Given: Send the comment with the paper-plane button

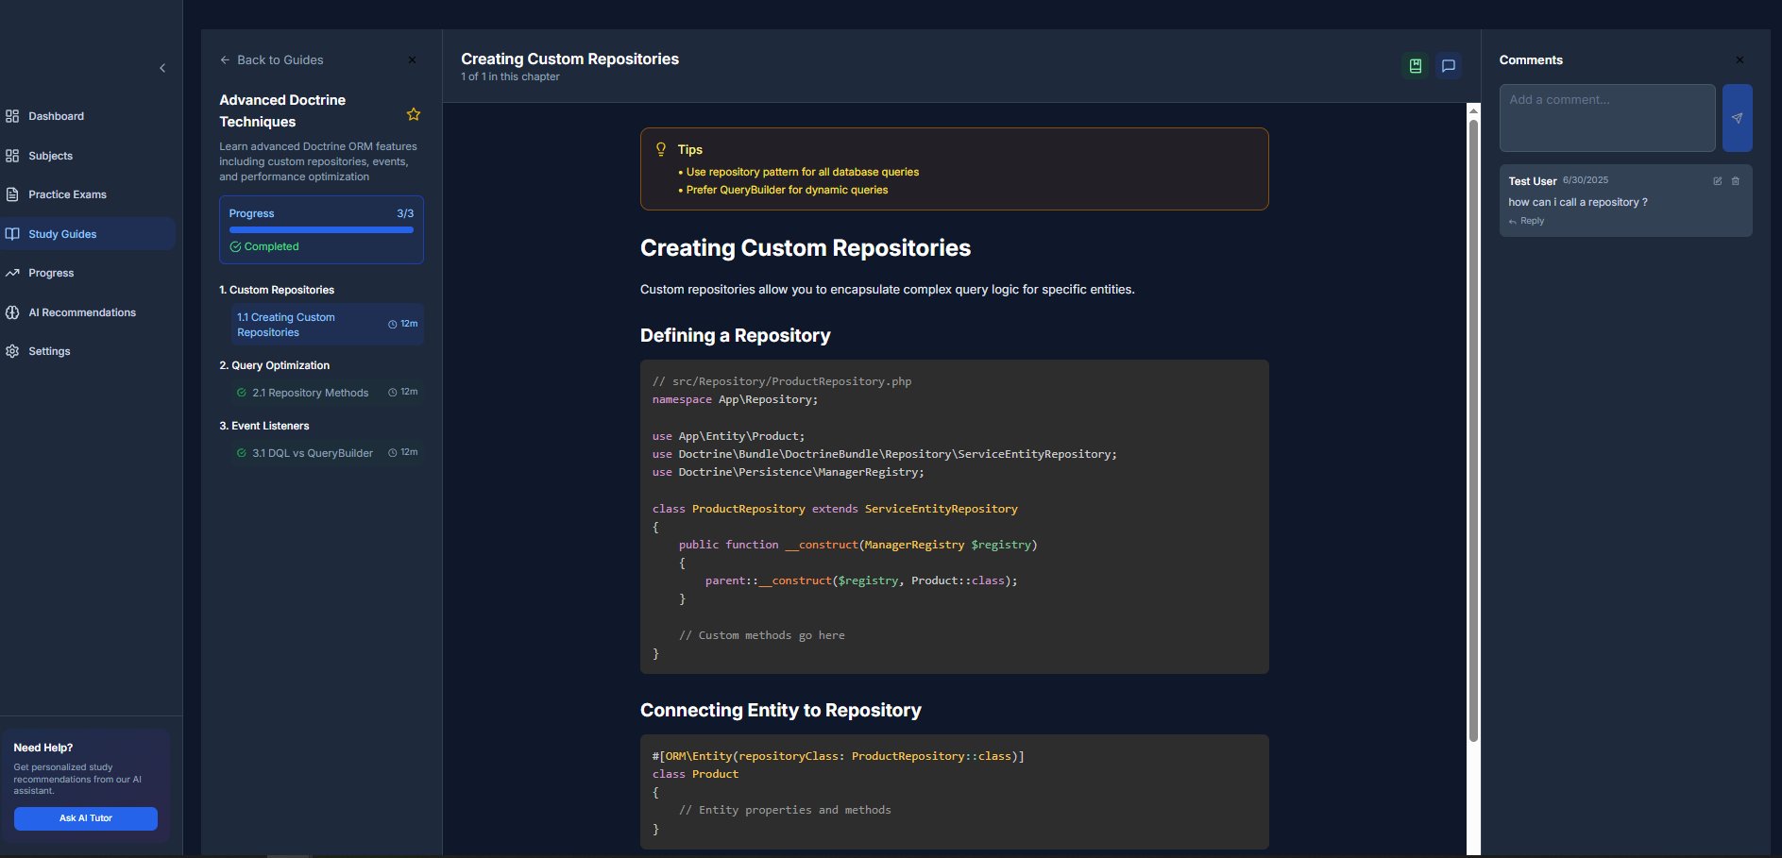Looking at the screenshot, I should click(x=1738, y=118).
